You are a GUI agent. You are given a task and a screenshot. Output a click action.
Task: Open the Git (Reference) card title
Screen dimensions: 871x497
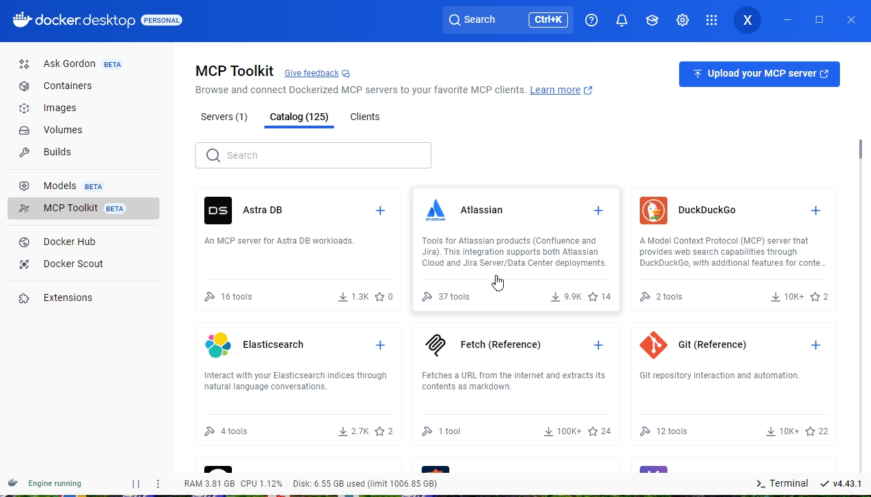click(x=712, y=344)
